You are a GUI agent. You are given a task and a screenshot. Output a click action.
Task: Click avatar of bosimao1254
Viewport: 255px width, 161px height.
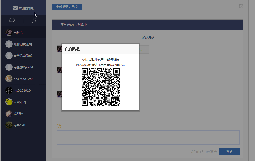9,79
